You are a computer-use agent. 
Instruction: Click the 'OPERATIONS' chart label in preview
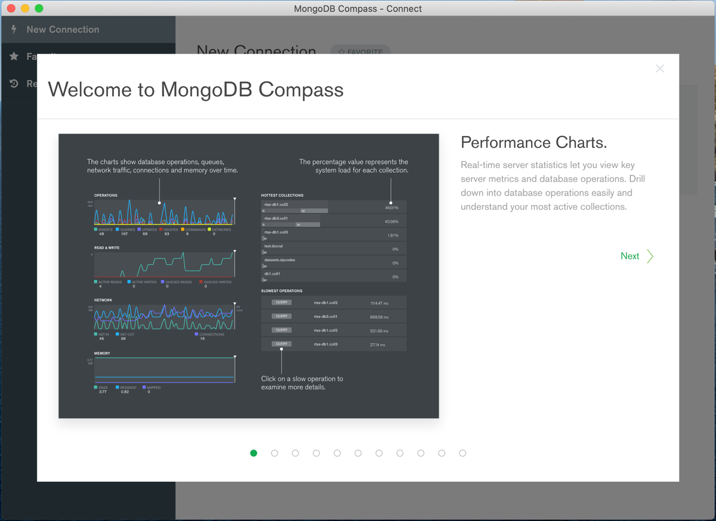[106, 196]
